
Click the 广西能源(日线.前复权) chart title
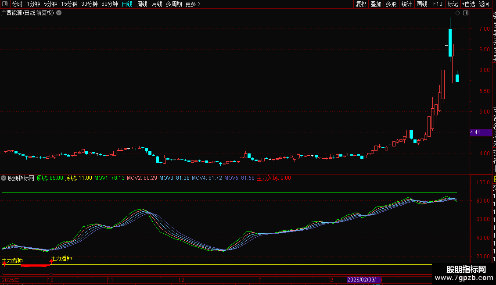(x=28, y=13)
